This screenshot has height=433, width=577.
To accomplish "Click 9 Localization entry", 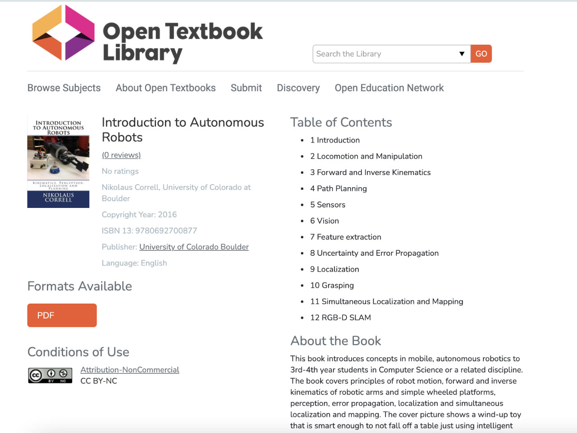I will pyautogui.click(x=334, y=269).
